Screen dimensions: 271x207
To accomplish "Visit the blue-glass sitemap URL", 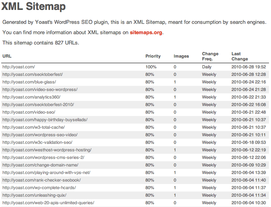I will click(x=29, y=82).
